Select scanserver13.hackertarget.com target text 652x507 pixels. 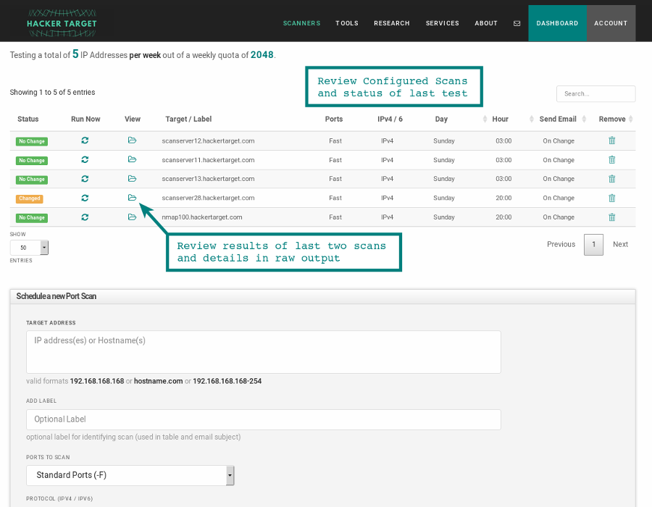click(x=208, y=179)
